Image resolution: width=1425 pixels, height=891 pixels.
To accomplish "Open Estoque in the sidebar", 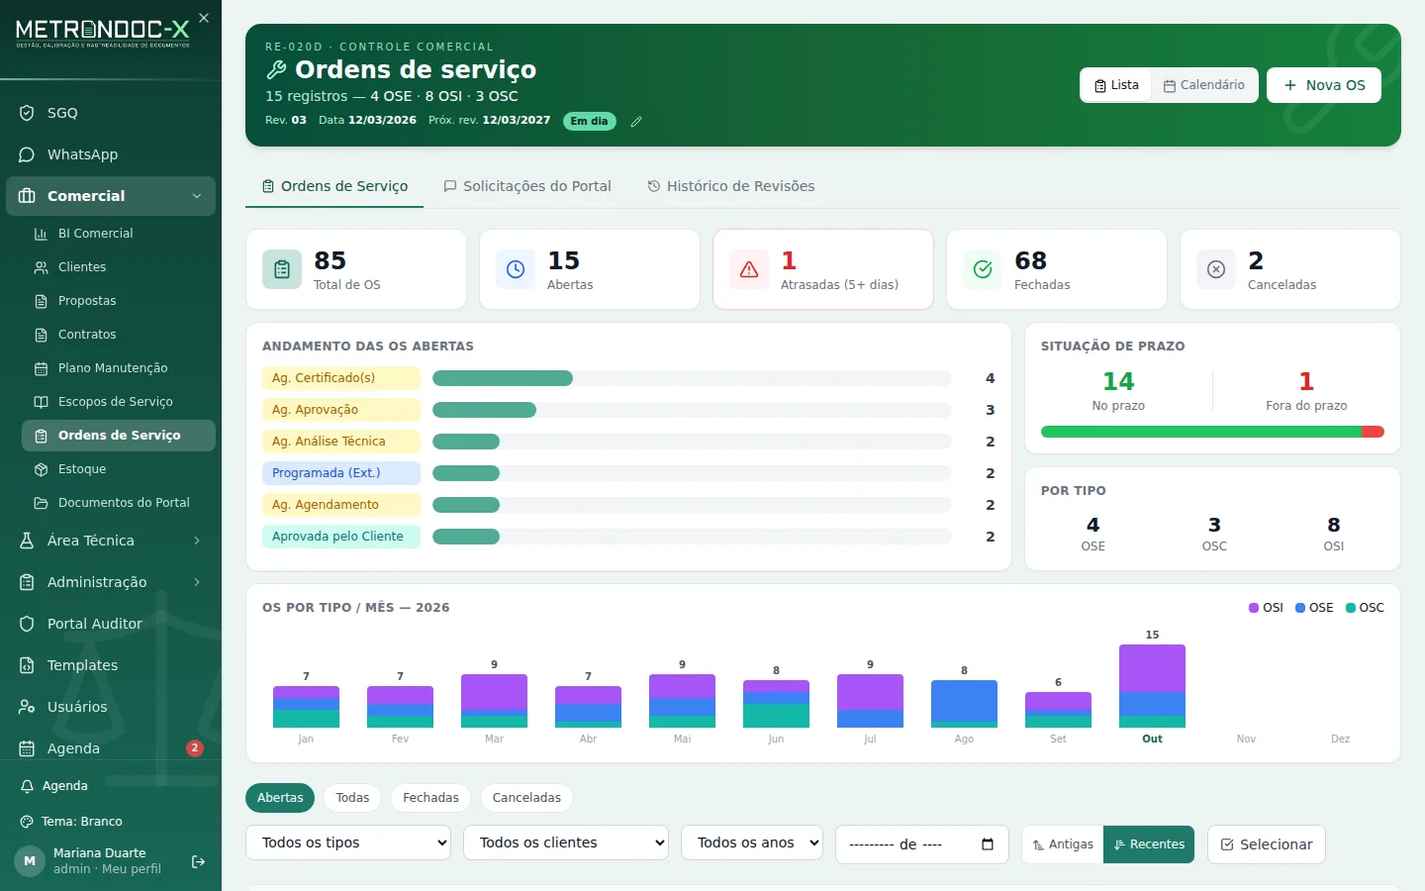I will pos(119,469).
